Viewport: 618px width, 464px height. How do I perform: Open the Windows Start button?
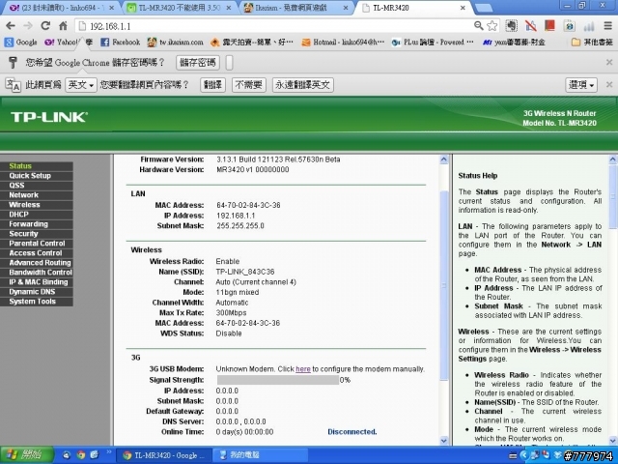(27, 455)
